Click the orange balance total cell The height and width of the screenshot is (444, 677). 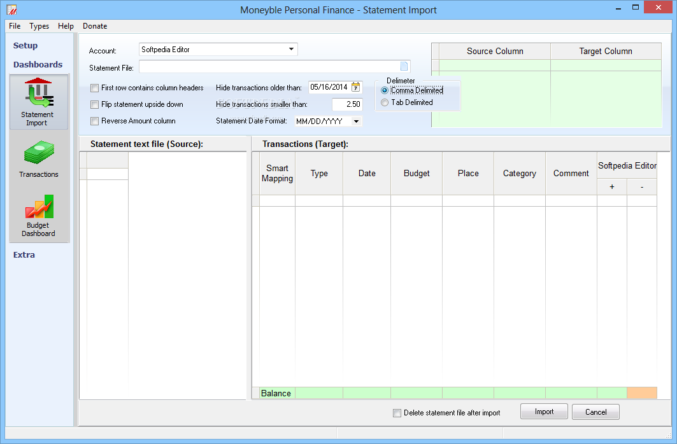click(x=642, y=392)
